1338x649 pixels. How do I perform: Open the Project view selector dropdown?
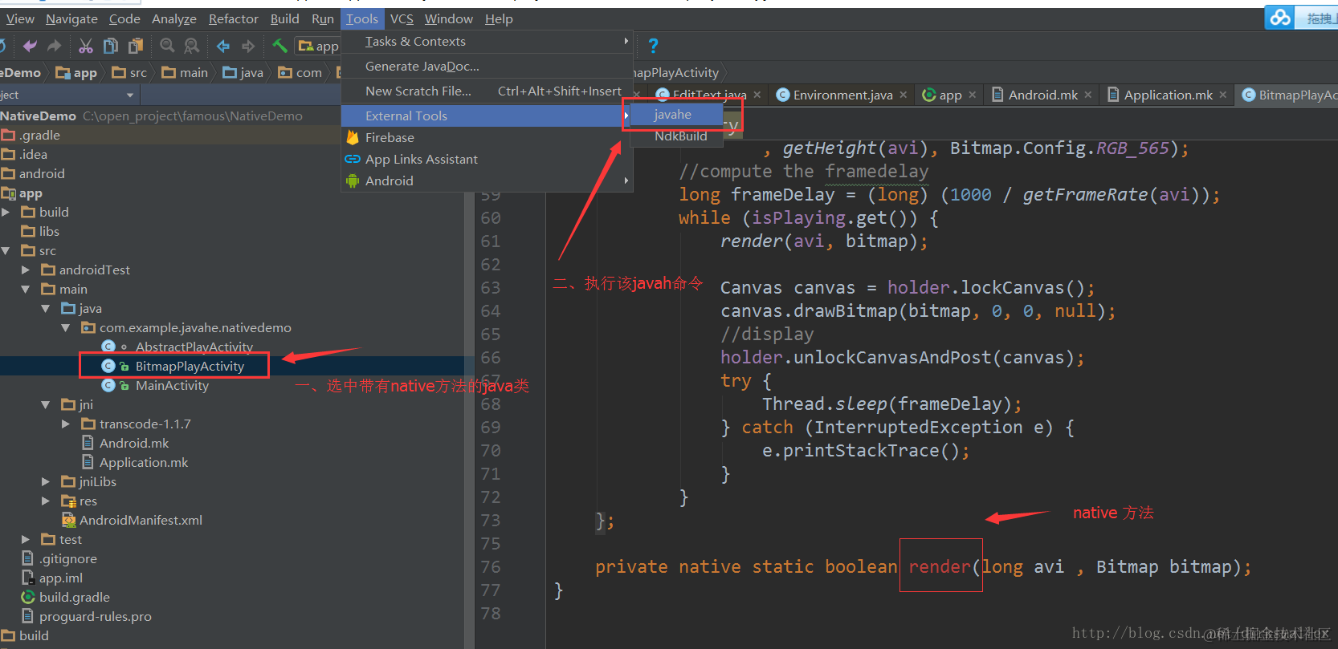[130, 95]
